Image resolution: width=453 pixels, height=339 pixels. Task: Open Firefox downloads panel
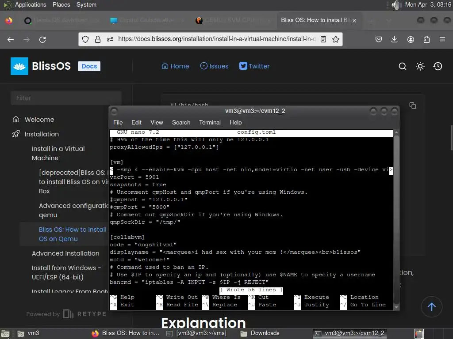(394, 39)
